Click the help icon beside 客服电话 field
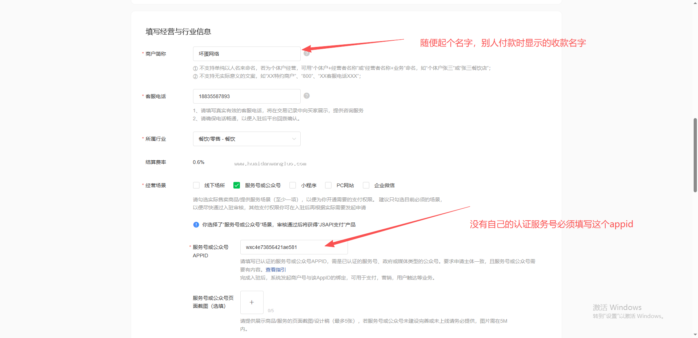This screenshot has width=698, height=338. [306, 96]
